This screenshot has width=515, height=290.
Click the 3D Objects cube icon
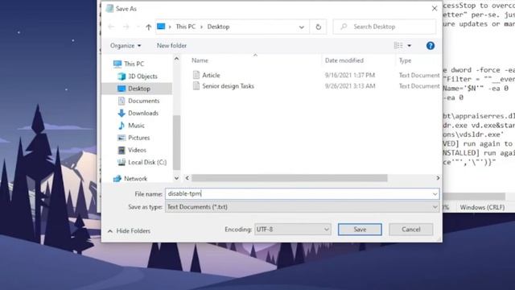(x=122, y=77)
